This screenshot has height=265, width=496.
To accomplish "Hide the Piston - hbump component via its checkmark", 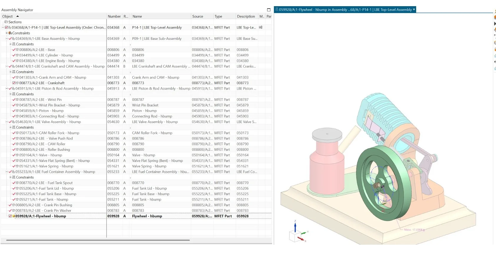I will (14, 111).
